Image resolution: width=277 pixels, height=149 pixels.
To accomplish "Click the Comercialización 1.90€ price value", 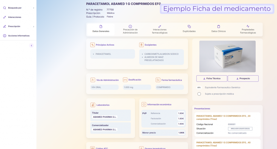I will click(181, 124).
